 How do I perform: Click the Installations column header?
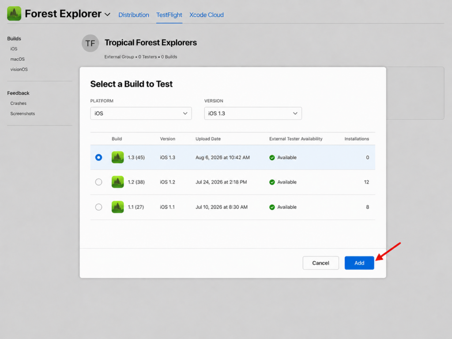(x=357, y=139)
